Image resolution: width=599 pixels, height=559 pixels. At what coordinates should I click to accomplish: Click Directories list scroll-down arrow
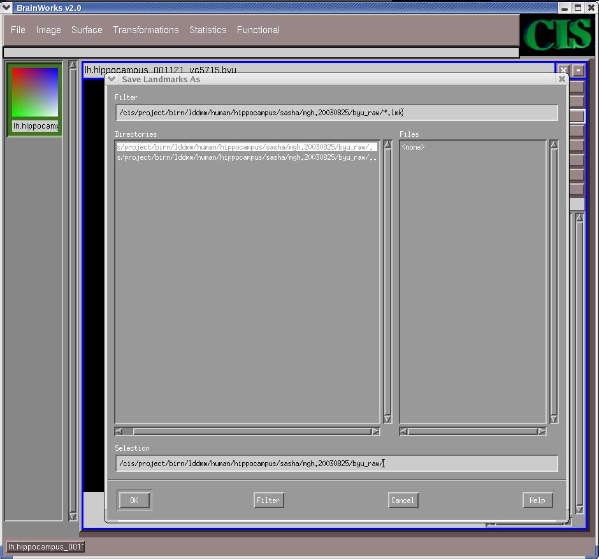387,419
